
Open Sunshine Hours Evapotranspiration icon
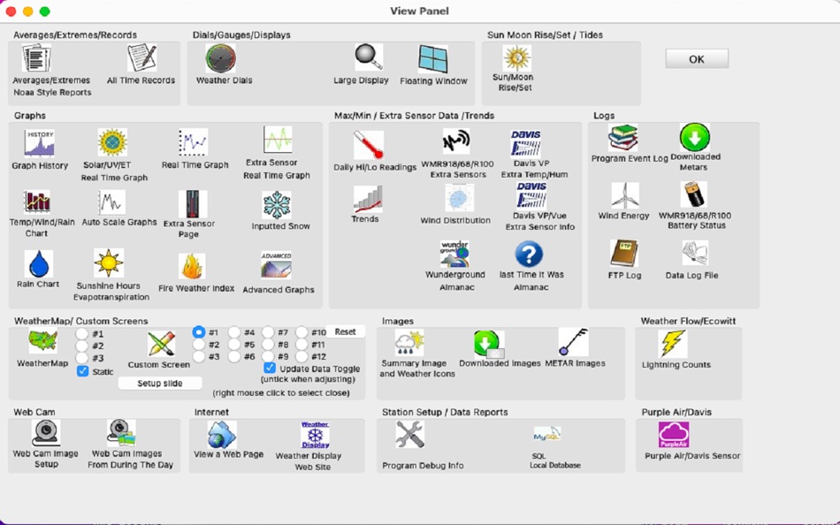[109, 263]
